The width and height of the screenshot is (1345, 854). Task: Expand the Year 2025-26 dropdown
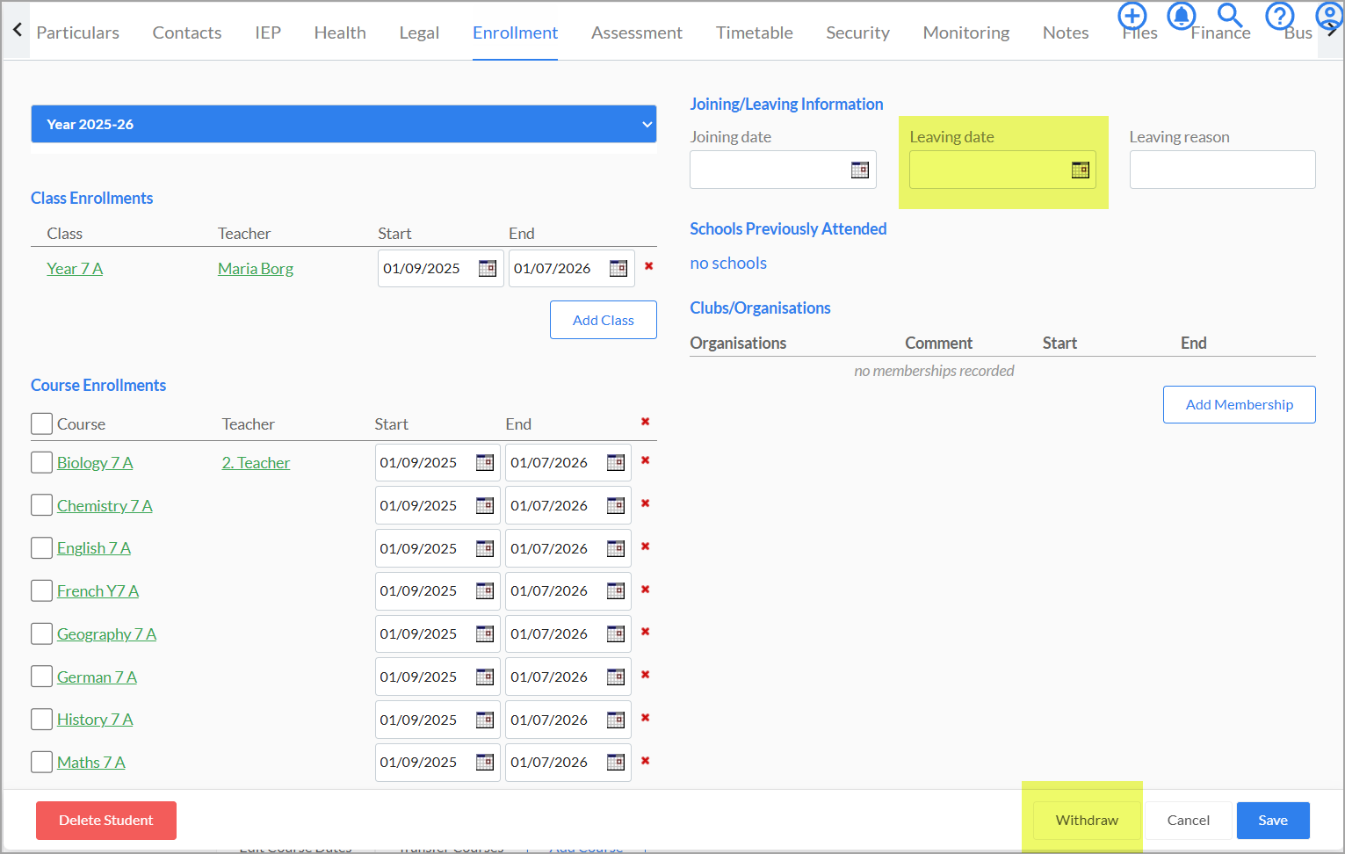343,124
